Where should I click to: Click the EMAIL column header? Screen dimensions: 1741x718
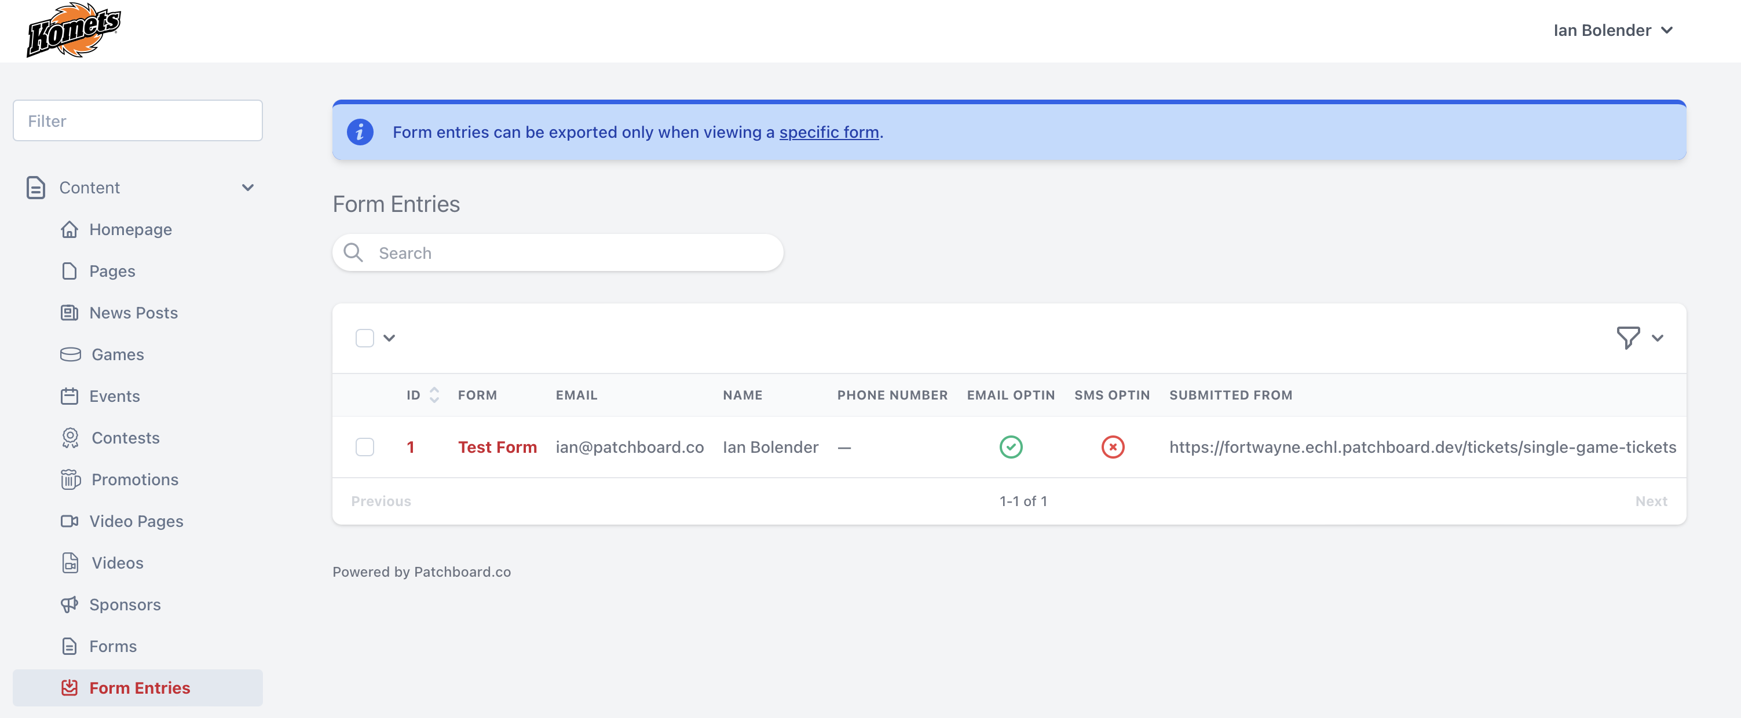click(x=576, y=395)
